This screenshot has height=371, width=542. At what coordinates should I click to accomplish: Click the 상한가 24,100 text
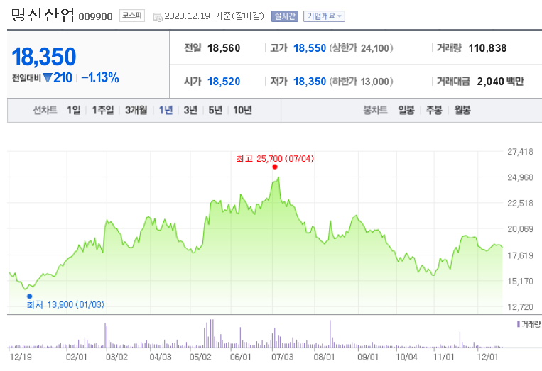361,48
